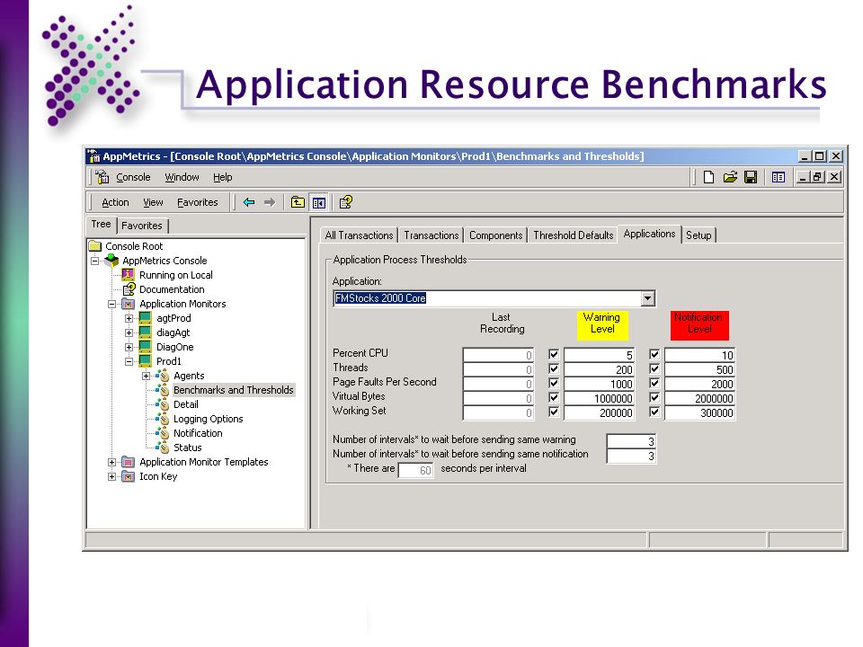Click the Up one level folder icon

[x=298, y=202]
